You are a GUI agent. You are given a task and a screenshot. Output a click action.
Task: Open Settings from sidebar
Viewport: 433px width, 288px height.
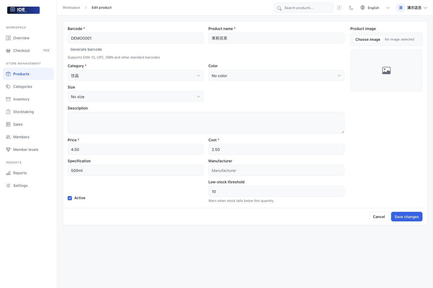click(x=28, y=186)
